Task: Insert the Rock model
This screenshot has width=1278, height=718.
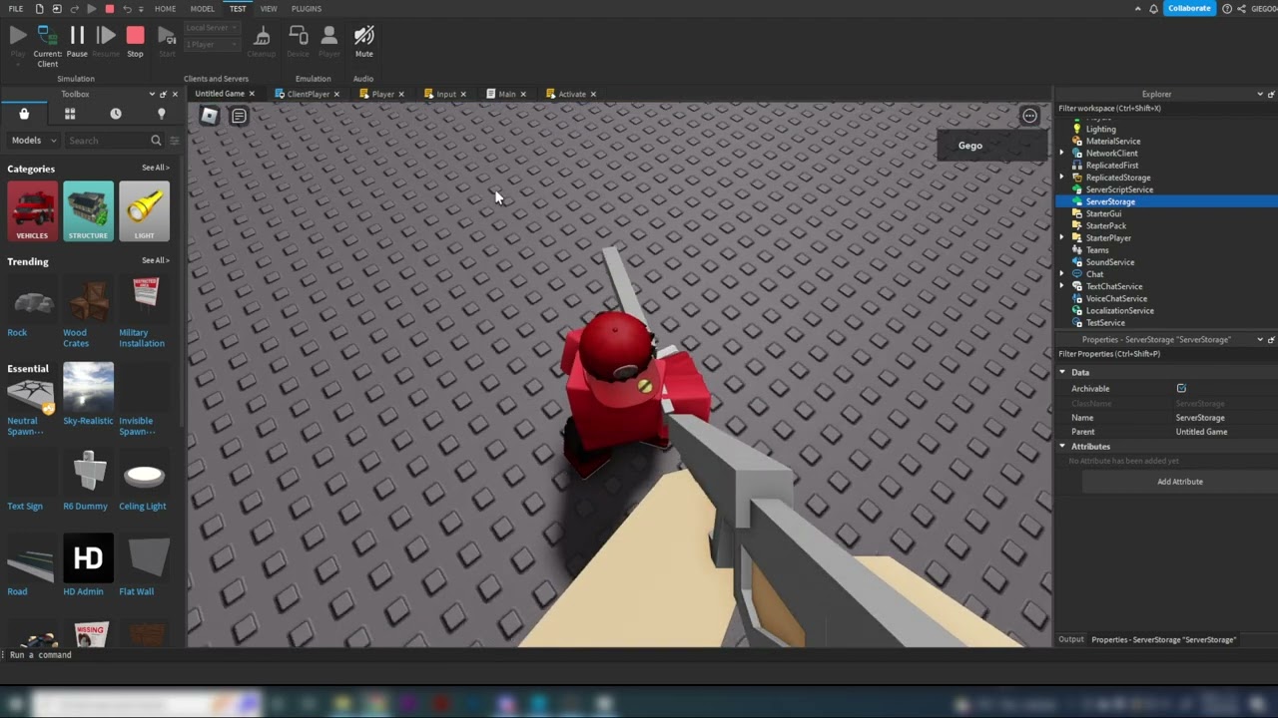Action: [x=32, y=302]
